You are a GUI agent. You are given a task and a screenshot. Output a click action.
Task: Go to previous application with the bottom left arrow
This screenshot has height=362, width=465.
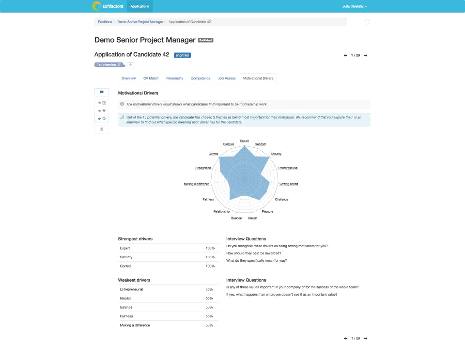345,338
